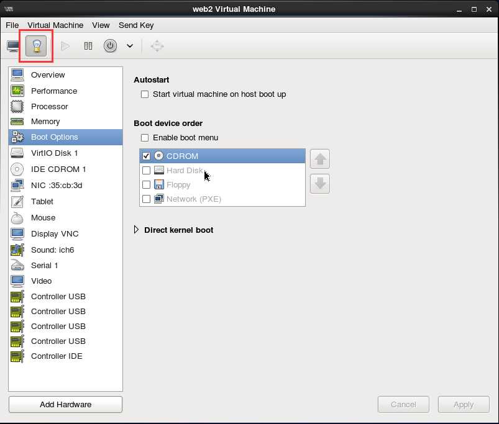The width and height of the screenshot is (499, 424).
Task: Click the Mouse device icon
Action: pyautogui.click(x=17, y=218)
